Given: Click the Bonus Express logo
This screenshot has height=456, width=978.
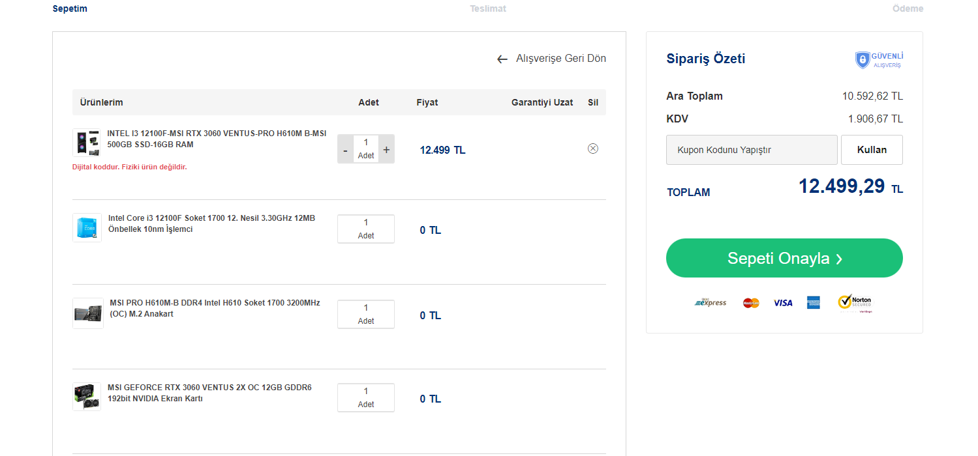Looking at the screenshot, I should [711, 303].
